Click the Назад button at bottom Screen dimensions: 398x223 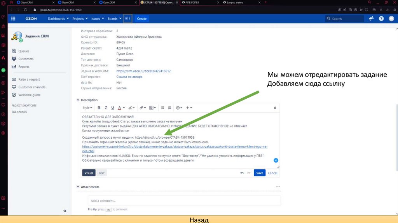point(199,220)
